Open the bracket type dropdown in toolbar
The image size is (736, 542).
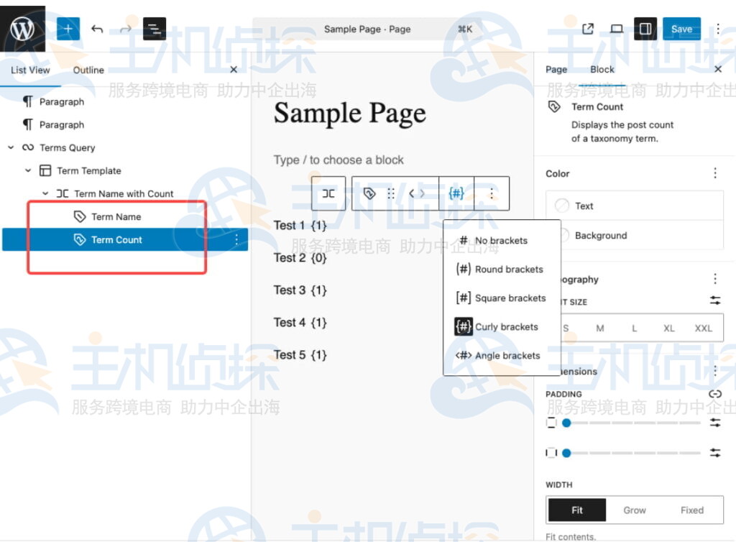(x=456, y=193)
